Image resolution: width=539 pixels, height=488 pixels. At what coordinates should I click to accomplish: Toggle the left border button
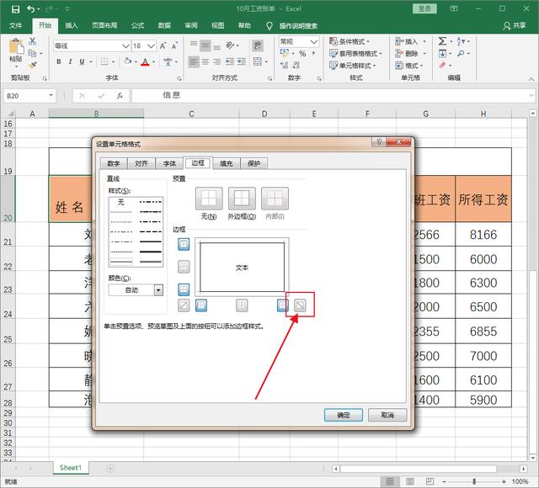(201, 305)
